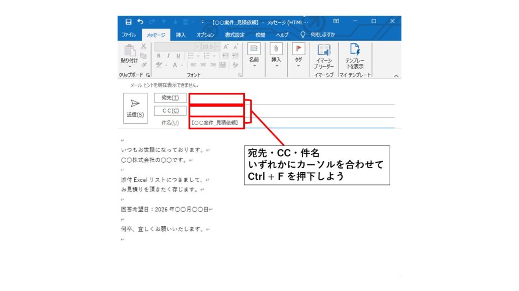
Task: Open the ファイル (File) tab
Action: (x=128, y=35)
